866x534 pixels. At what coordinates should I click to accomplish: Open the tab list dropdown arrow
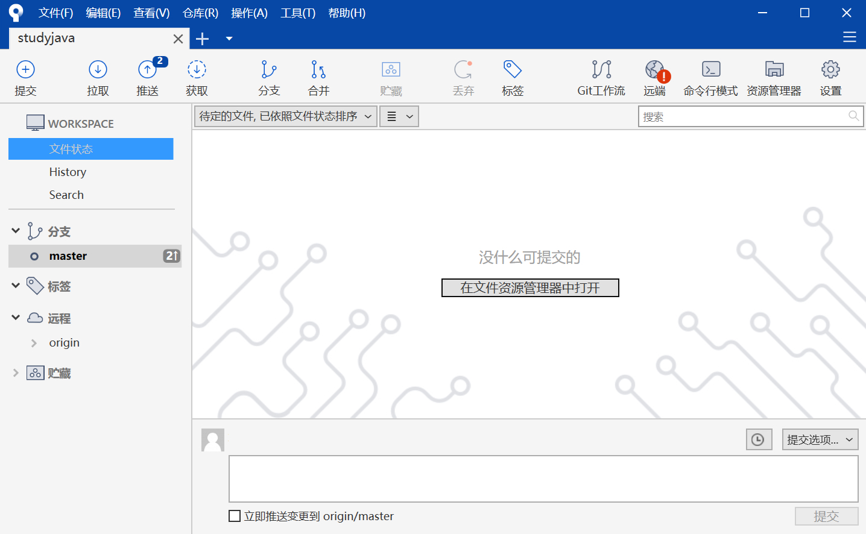229,39
